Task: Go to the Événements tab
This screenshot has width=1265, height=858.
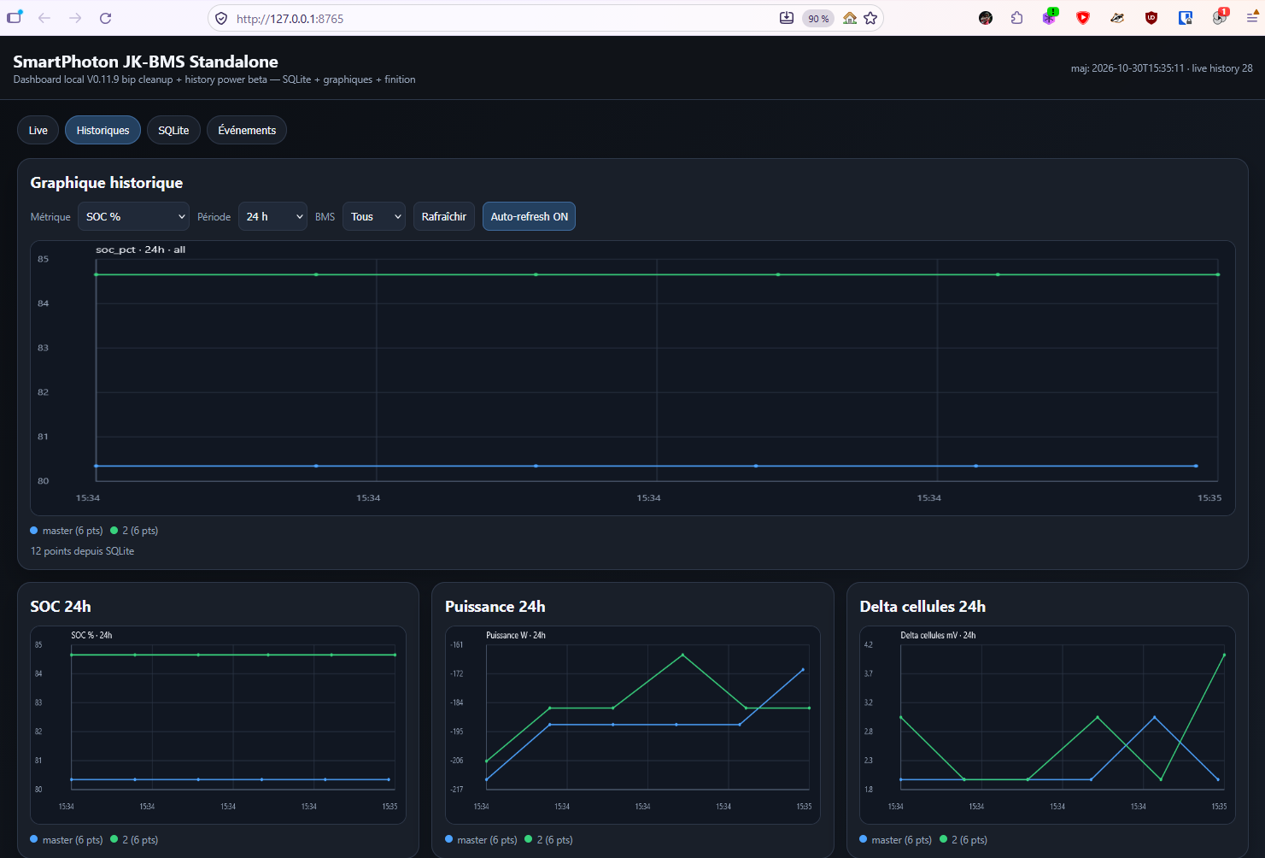Action: pyautogui.click(x=247, y=130)
